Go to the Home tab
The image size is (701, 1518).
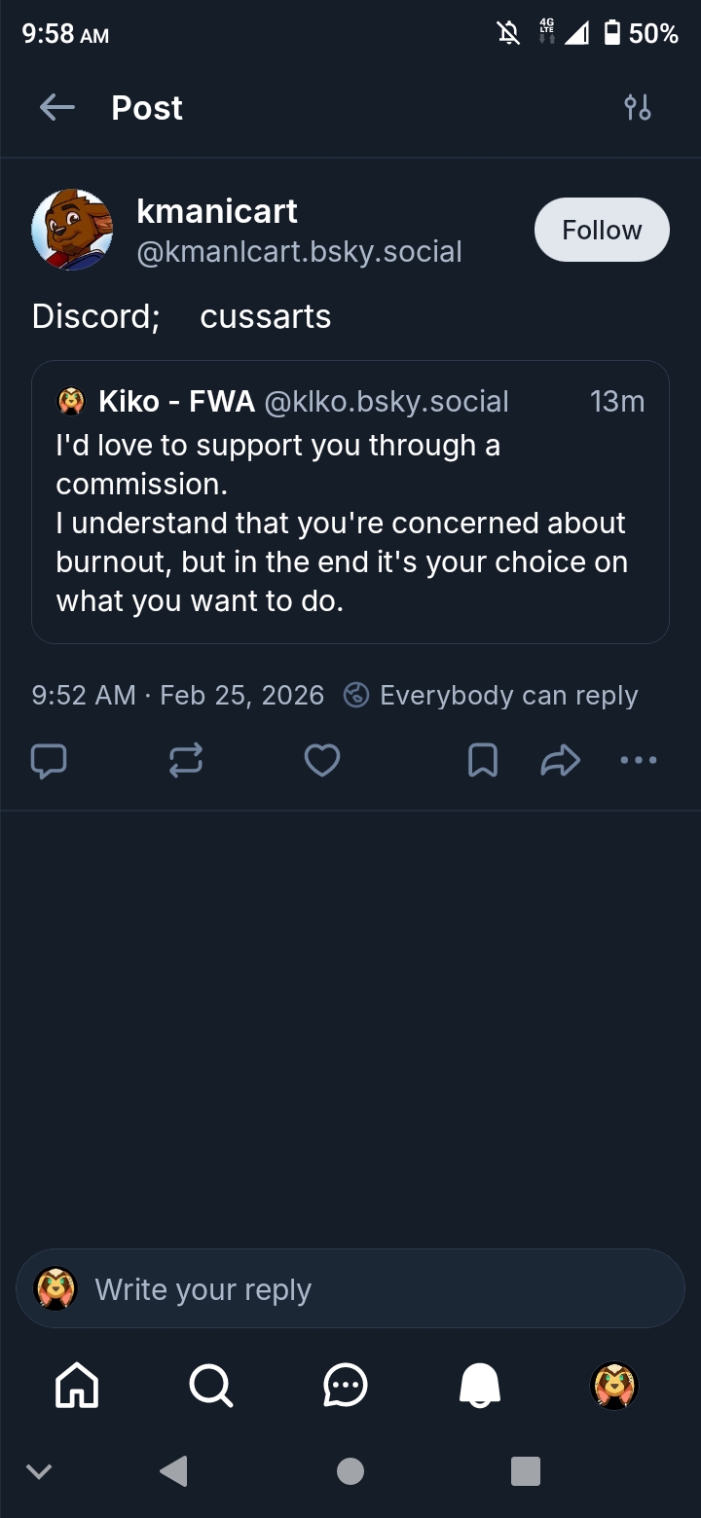[x=77, y=1385]
